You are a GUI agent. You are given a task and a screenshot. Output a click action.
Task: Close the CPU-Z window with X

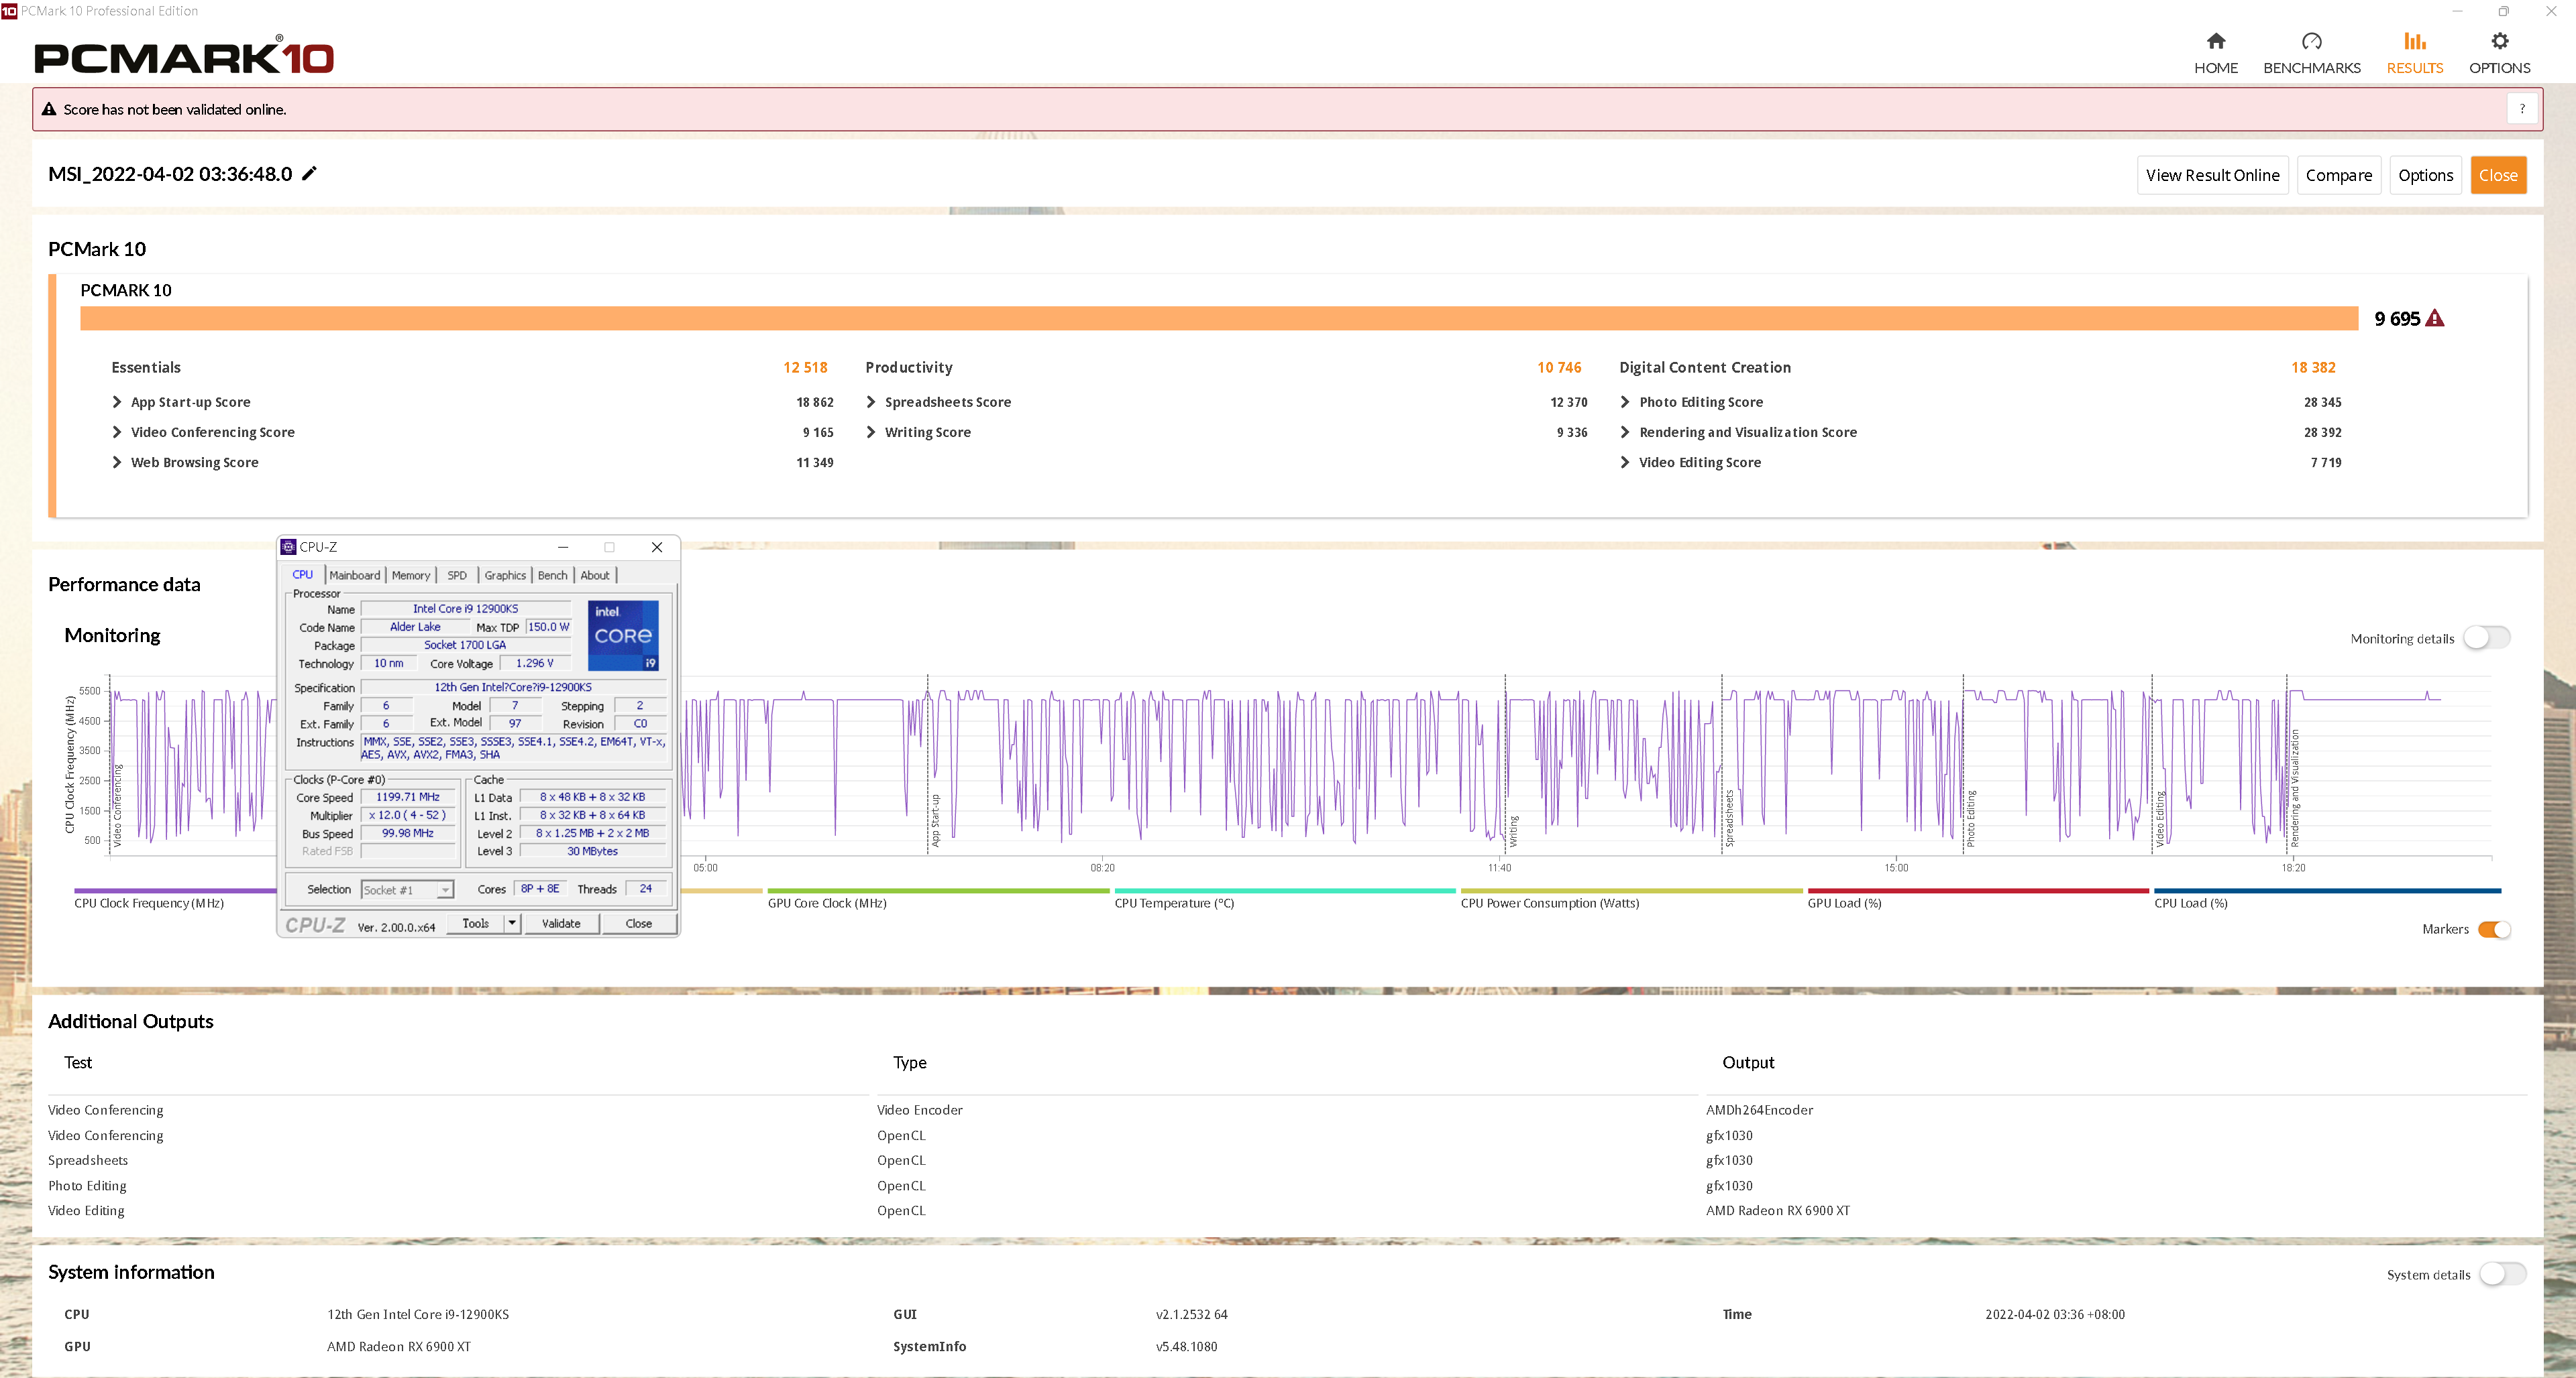coord(657,547)
